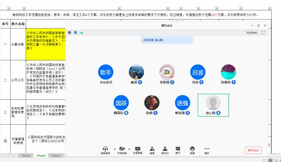Start sharing screen (共享屏幕)

pyautogui.click(x=138, y=150)
